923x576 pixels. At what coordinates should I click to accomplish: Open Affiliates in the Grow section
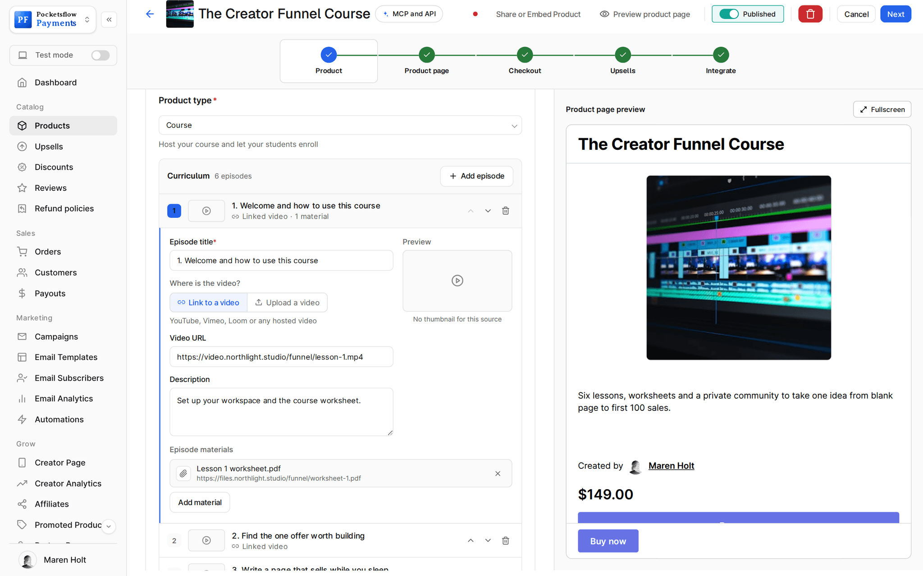click(63, 504)
